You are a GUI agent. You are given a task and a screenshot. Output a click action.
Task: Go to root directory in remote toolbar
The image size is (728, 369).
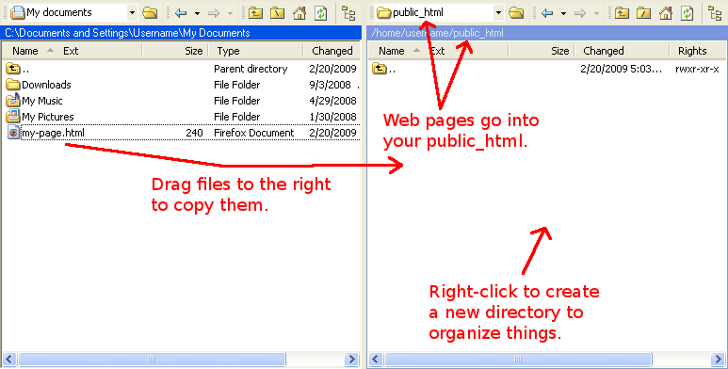click(x=643, y=13)
